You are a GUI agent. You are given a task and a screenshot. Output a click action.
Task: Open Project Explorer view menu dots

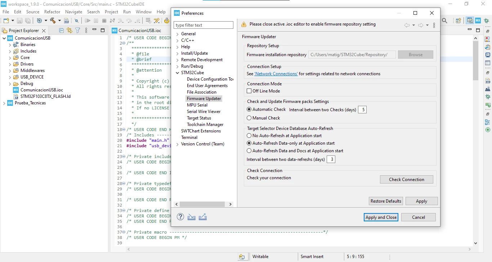86,31
